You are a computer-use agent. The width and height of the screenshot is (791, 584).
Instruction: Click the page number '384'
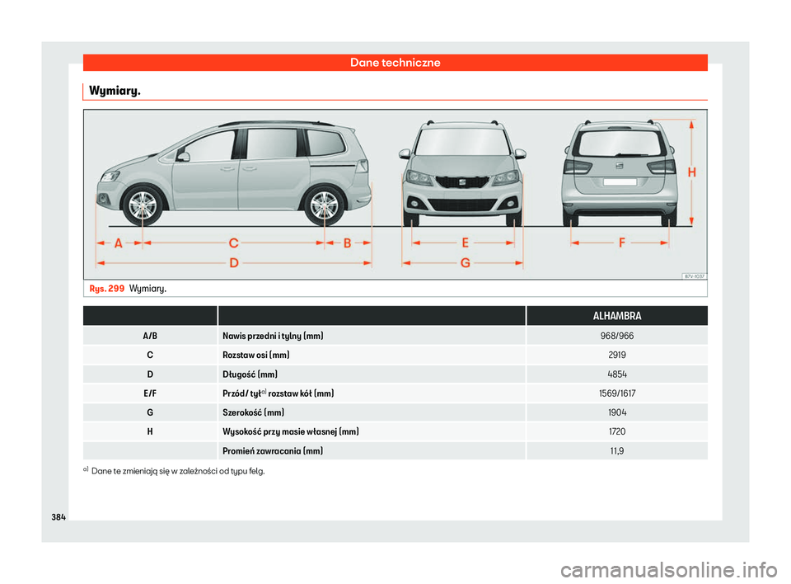tap(59, 517)
